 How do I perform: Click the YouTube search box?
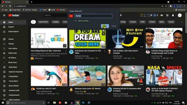point(56,15)
